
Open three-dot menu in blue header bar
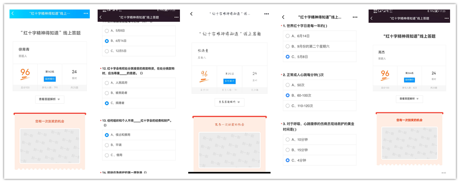[86, 14]
